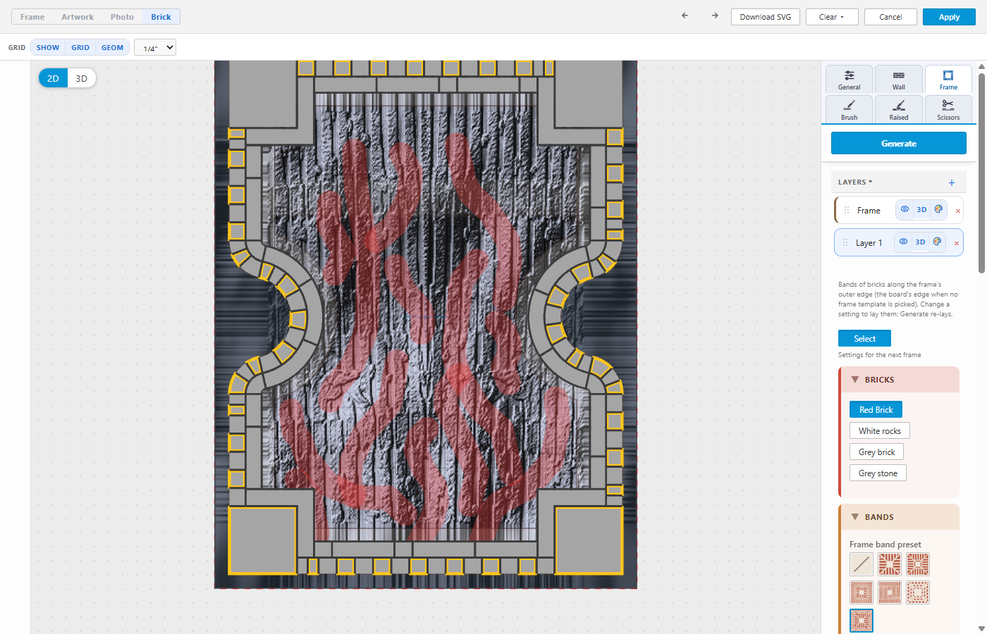This screenshot has height=634, width=987.
Task: Delete the Frame layer
Action: click(x=958, y=211)
